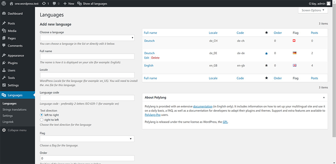Viewport: 336px width, 164px height.
Task: Click the Locale input field
Action: coord(87,75)
